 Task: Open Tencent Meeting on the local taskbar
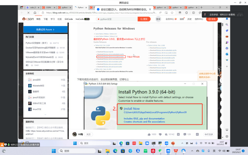(168, 151)
